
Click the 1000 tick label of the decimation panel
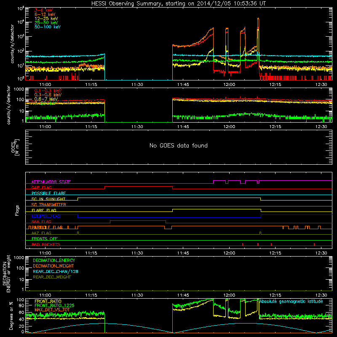pyautogui.click(x=19, y=258)
